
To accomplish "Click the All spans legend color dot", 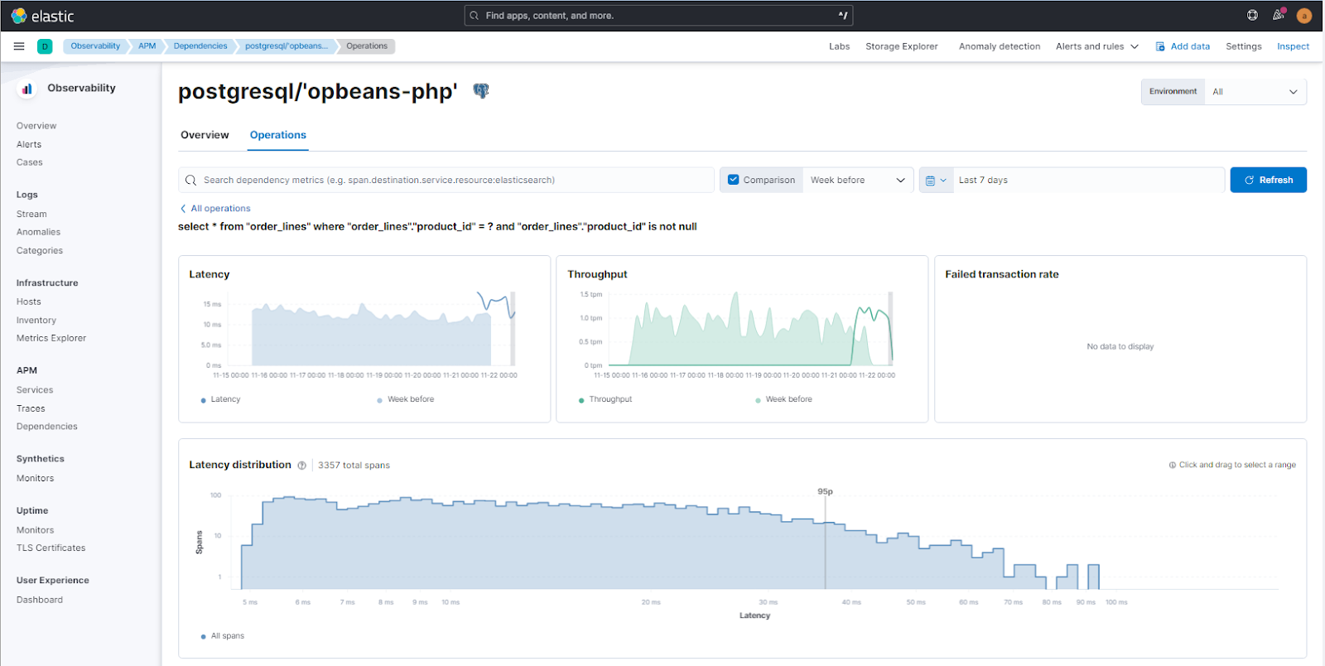I will [x=204, y=636].
